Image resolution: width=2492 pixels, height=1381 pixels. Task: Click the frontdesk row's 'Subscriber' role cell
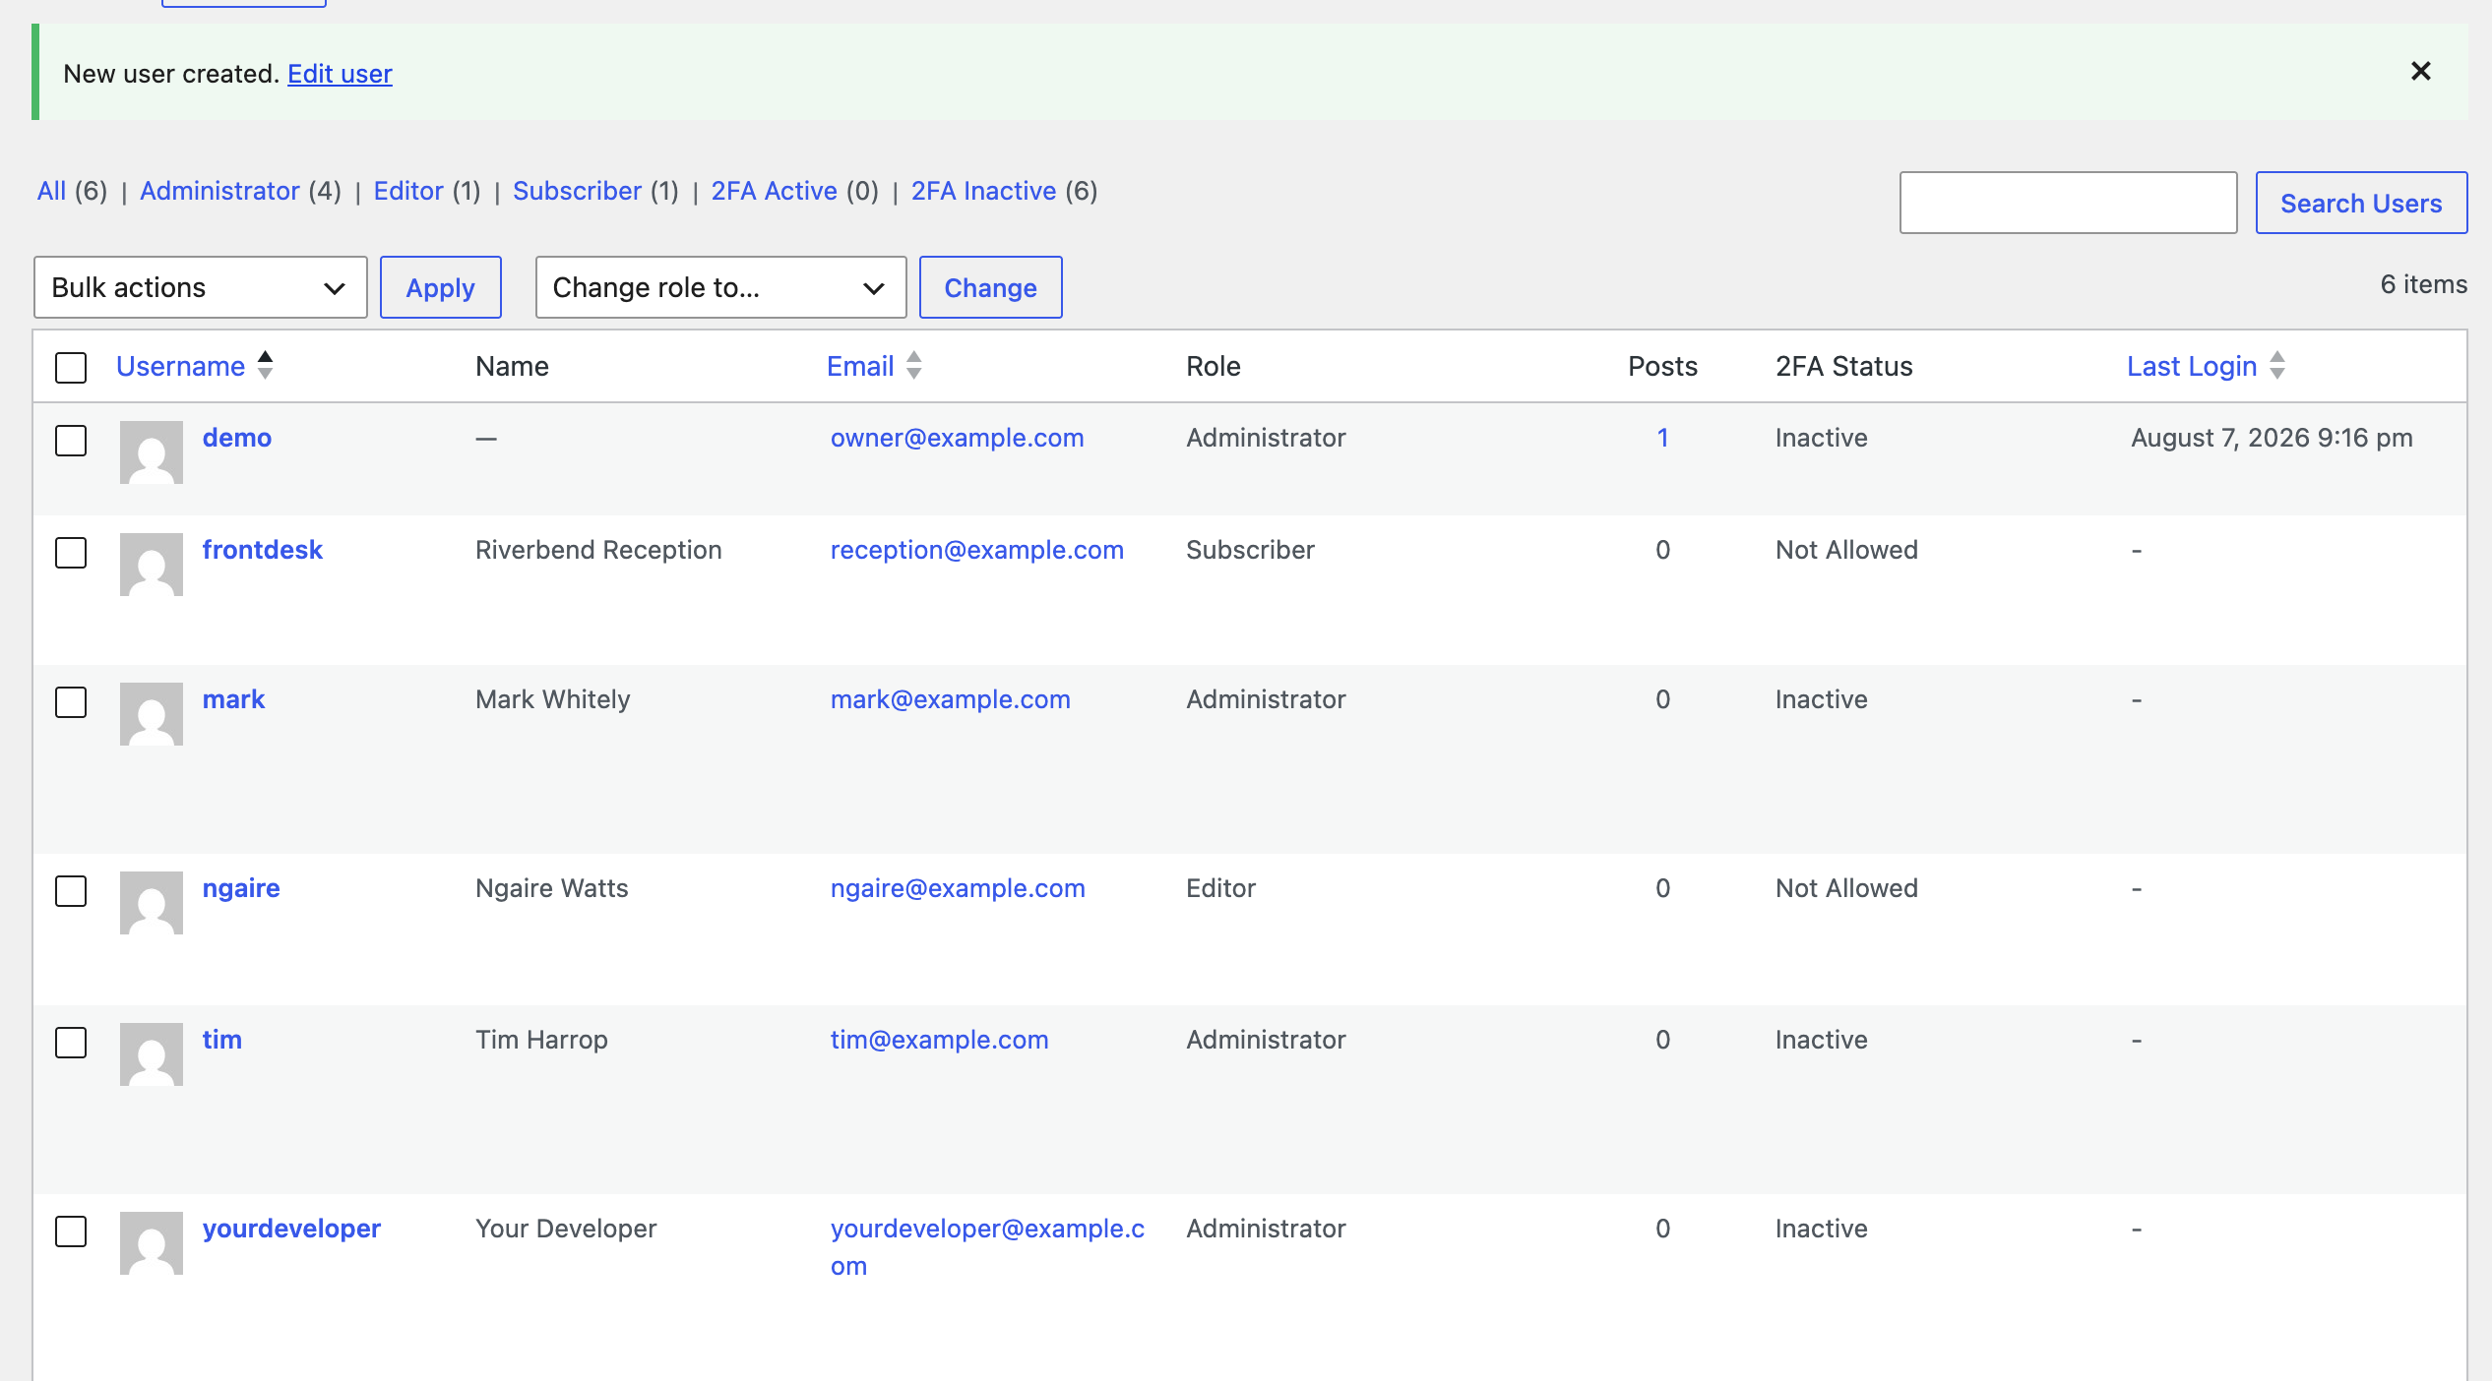[x=1250, y=550]
